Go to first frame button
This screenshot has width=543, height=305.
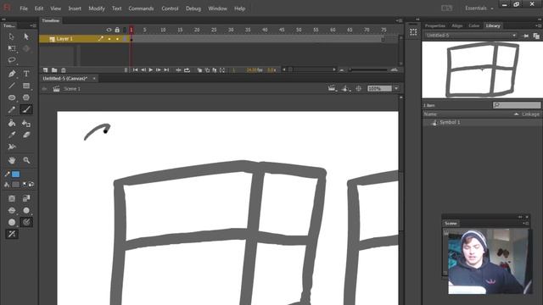[135, 69]
